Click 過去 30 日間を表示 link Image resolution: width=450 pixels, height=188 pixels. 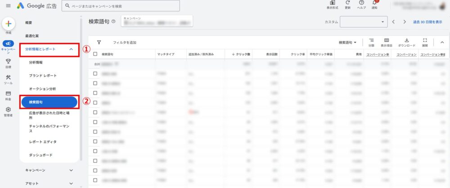(427, 22)
